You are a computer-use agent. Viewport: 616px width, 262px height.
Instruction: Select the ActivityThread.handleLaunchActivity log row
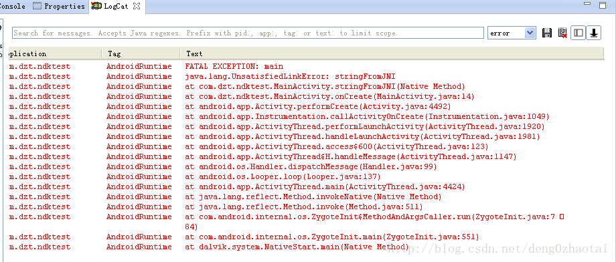pyautogui.click(x=307, y=136)
